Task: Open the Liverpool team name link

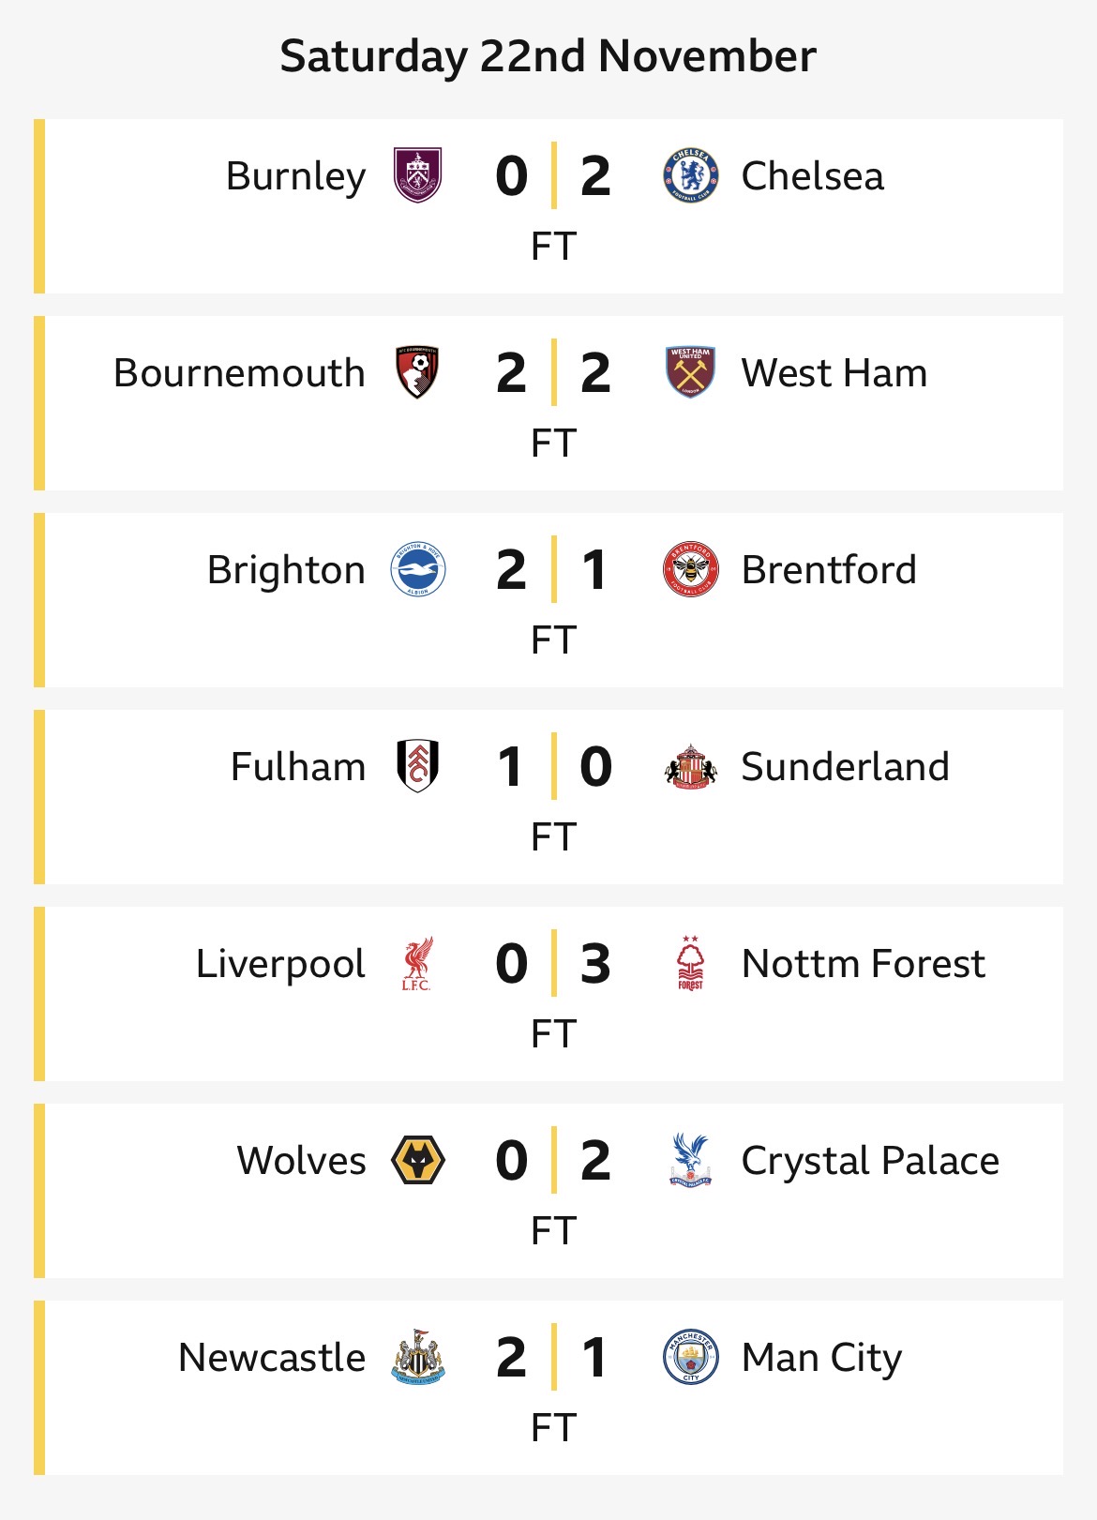Action: pyautogui.click(x=280, y=963)
